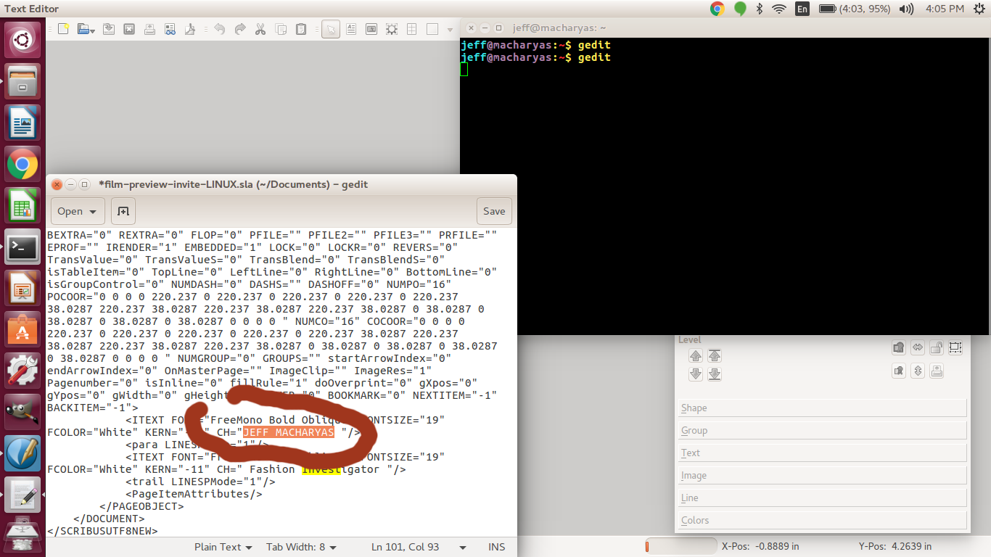Click the Cut scissors icon
The width and height of the screenshot is (991, 557).
click(x=260, y=29)
